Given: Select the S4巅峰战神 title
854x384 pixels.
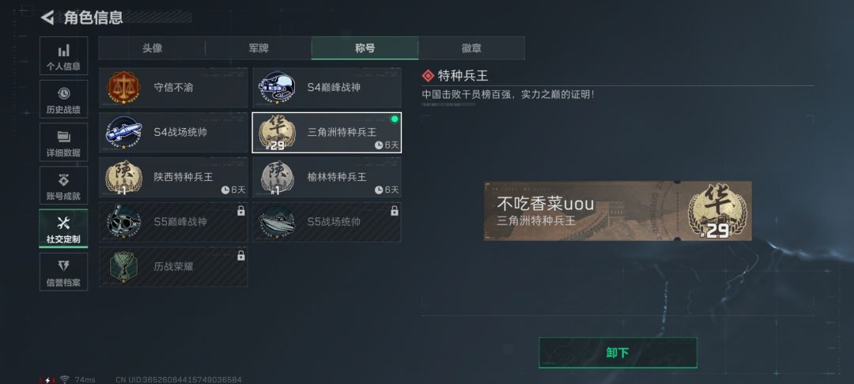Looking at the screenshot, I should click(x=327, y=88).
